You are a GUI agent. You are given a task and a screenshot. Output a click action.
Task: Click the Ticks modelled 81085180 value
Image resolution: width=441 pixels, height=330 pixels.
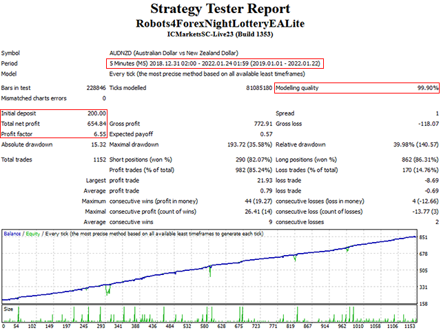249,88
